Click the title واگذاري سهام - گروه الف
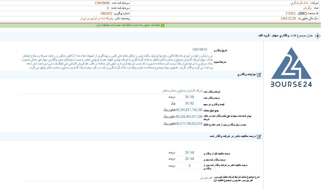The width and height of the screenshot is (321, 190). pyautogui.click(x=274, y=35)
